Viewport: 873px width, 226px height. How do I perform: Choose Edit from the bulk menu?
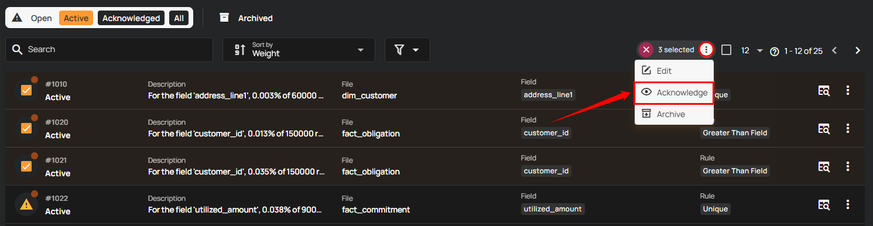674,71
